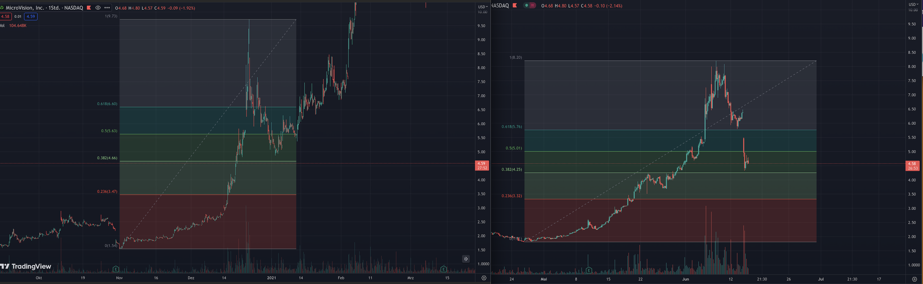Viewport: 923px width, 284px height.
Task: Click the −0.09 (−1.92%) change value
Action: (181, 8)
